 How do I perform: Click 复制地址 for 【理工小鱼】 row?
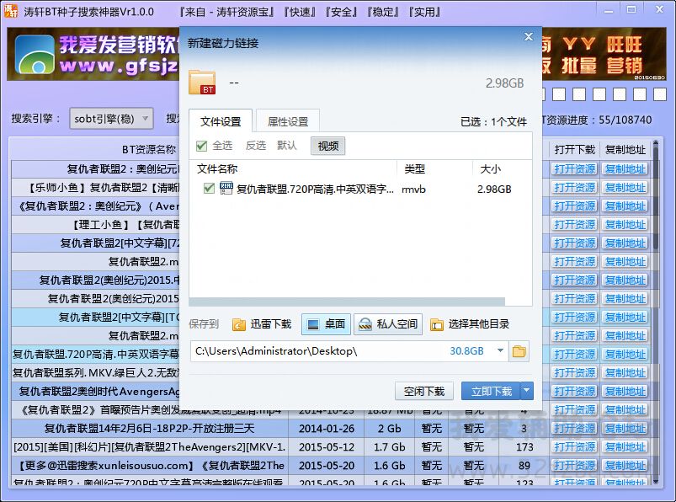[625, 225]
